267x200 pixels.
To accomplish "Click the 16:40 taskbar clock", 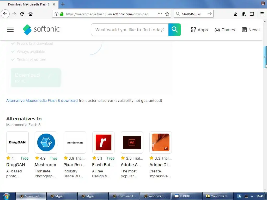I will (x=260, y=196).
